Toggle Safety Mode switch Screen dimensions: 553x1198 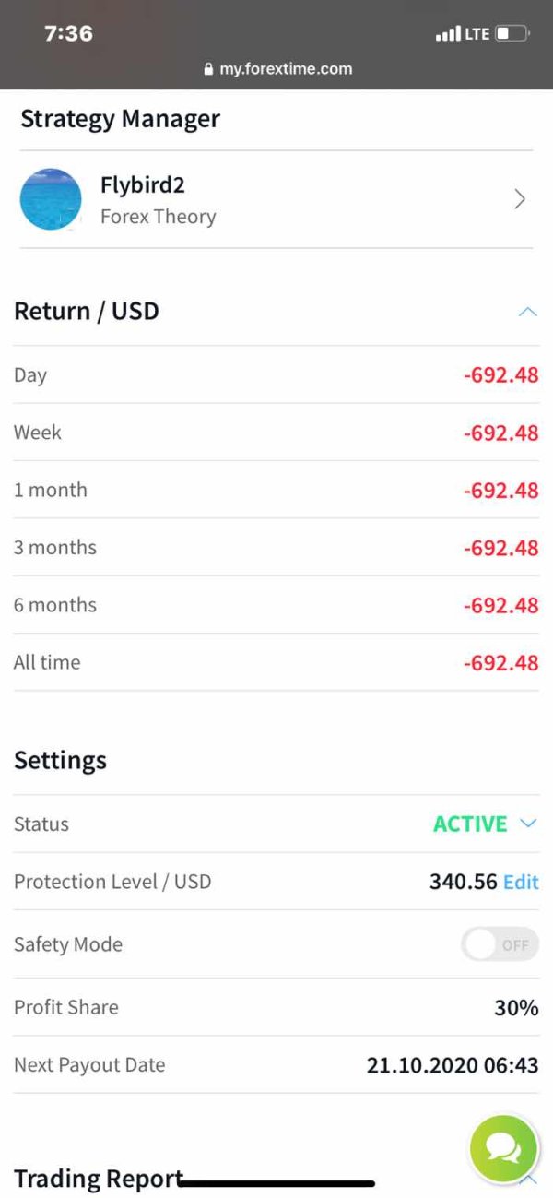pos(500,944)
